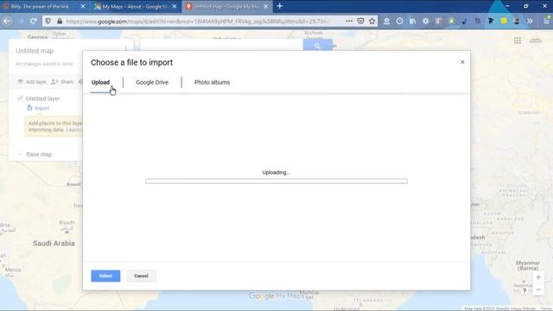Open the map help question icon
The height and width of the screenshot is (311, 553).
(x=524, y=290)
